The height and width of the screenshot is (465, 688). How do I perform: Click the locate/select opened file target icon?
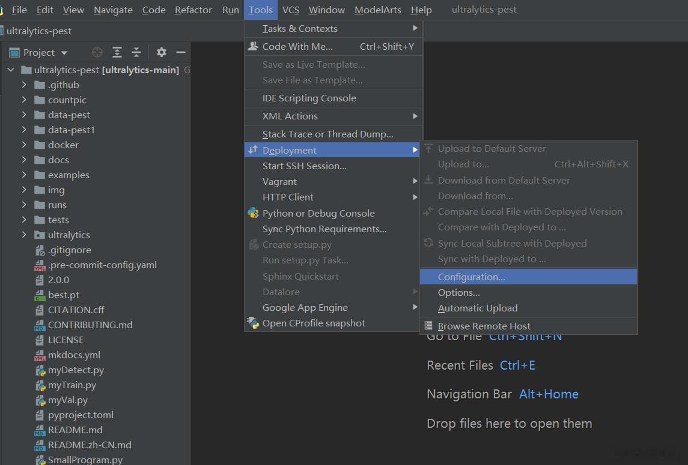97,53
